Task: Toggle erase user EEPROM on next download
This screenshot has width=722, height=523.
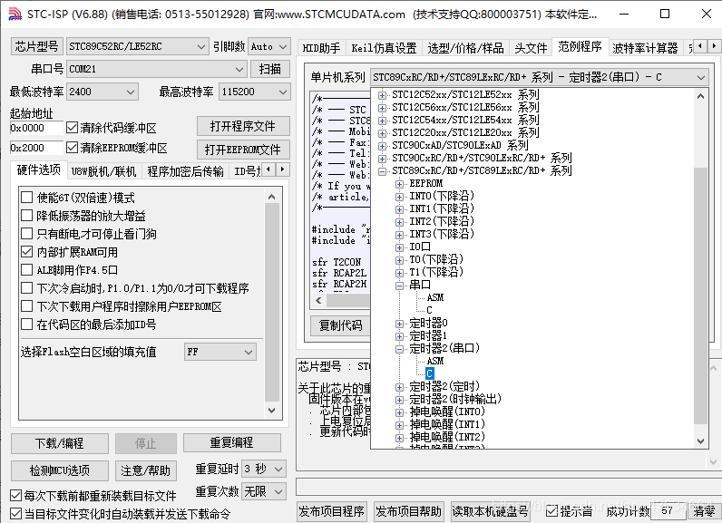Action: point(26,305)
